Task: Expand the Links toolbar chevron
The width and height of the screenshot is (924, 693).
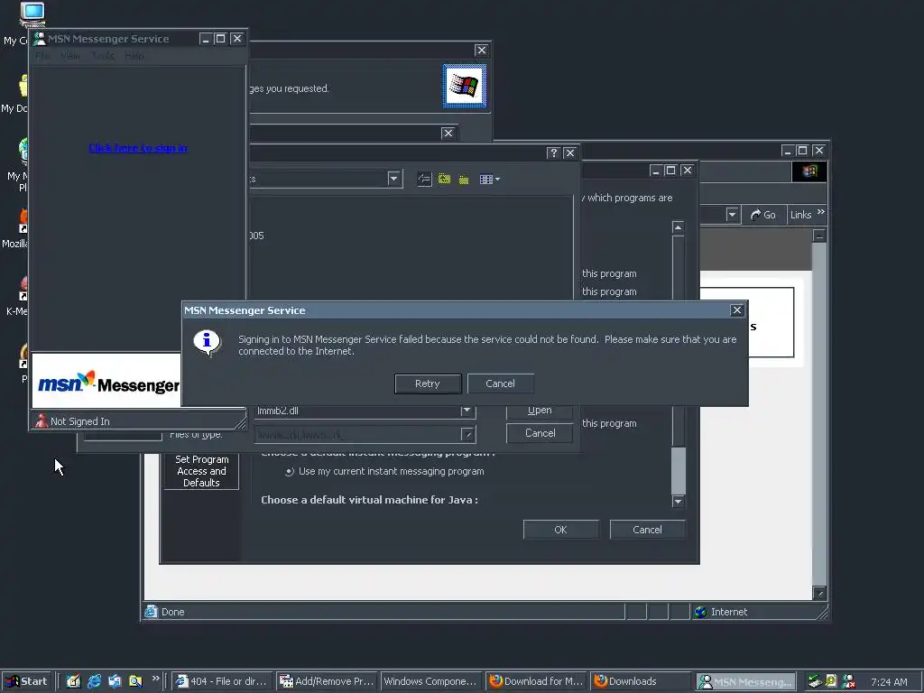Action: (821, 211)
